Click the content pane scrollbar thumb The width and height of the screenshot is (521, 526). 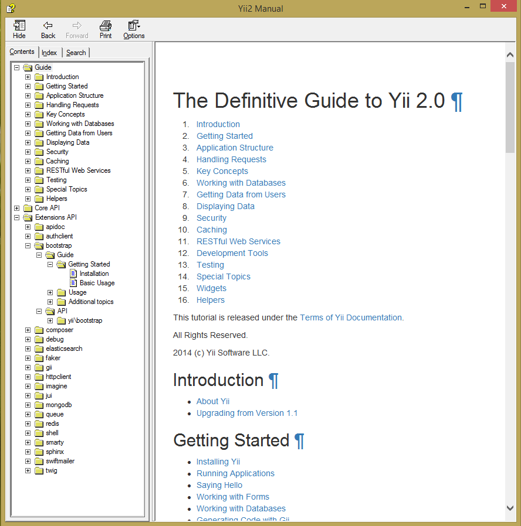(510, 107)
